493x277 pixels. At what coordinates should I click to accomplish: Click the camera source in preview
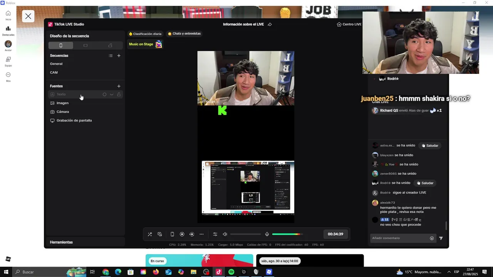[246, 78]
